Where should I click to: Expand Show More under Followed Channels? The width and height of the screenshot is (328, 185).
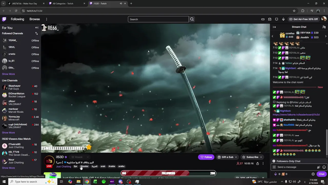coord(8,74)
